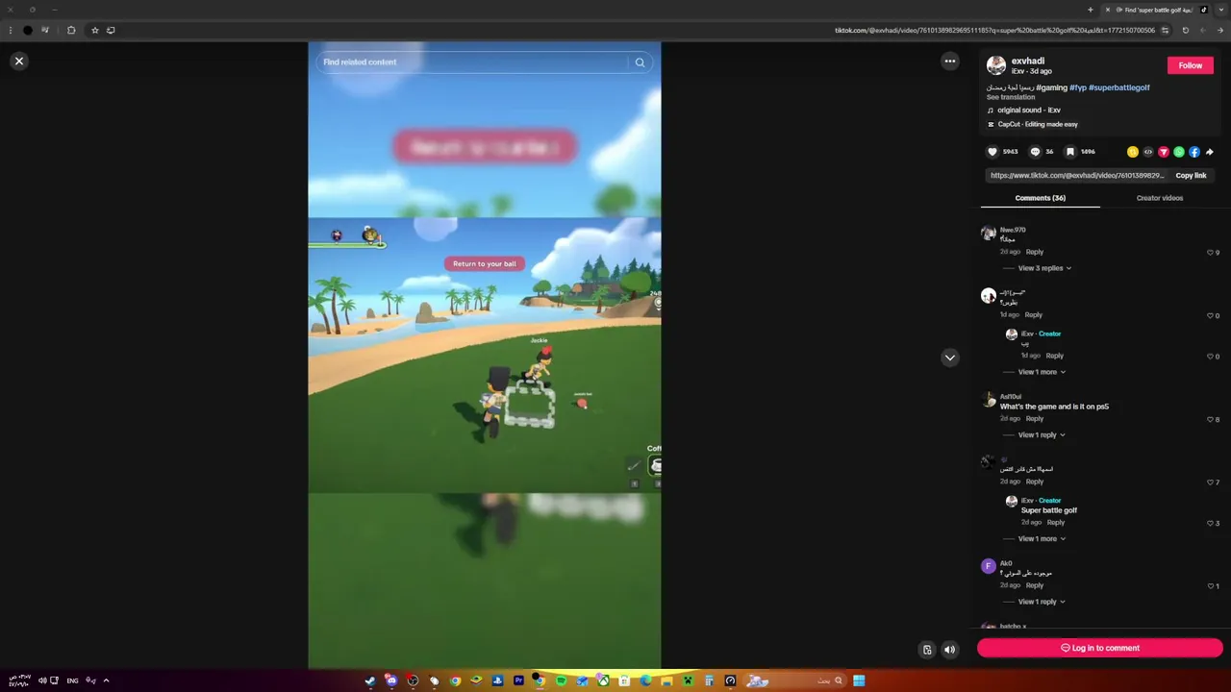Like the comment showing 7 likes
This screenshot has height=692, width=1231.
(x=1211, y=482)
